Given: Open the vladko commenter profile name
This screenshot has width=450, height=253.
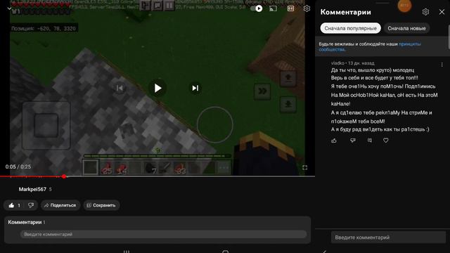Looking at the screenshot, I should tap(337, 63).
